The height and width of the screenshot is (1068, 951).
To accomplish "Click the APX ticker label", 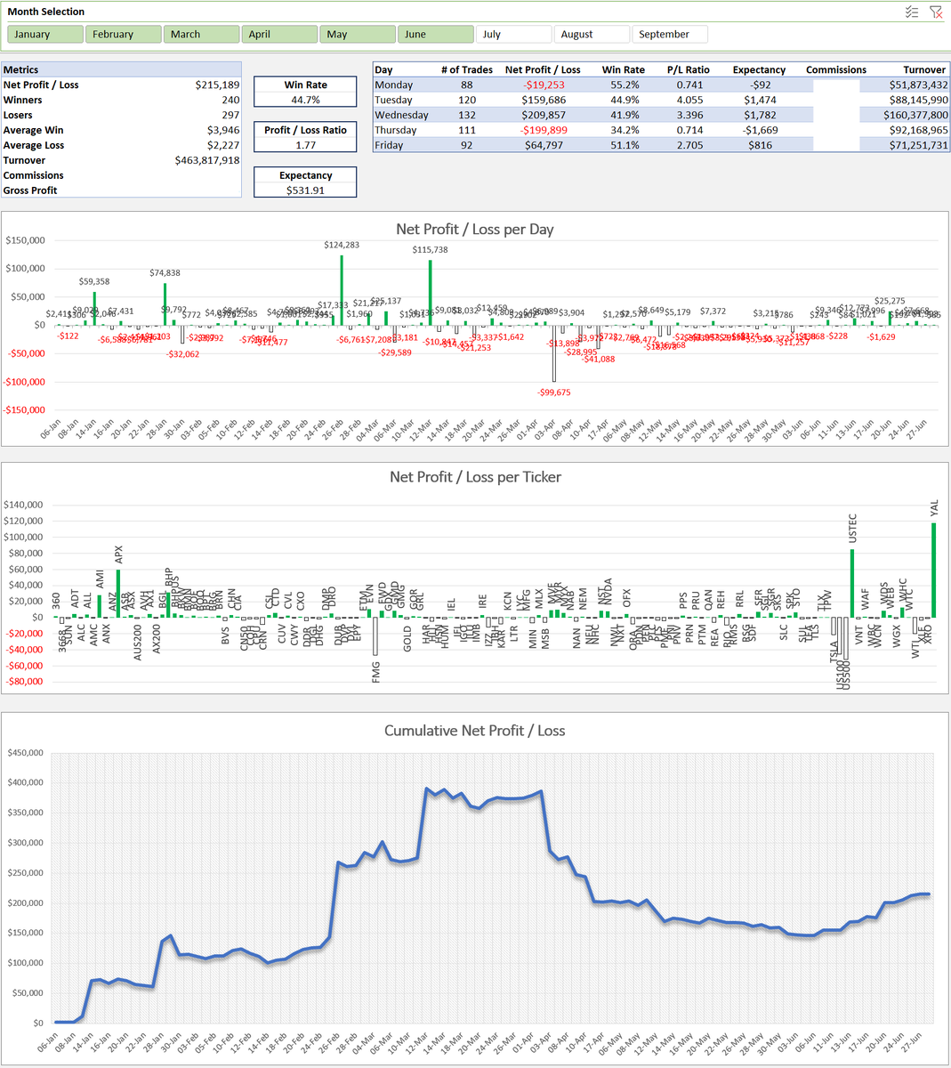I will pos(118,554).
